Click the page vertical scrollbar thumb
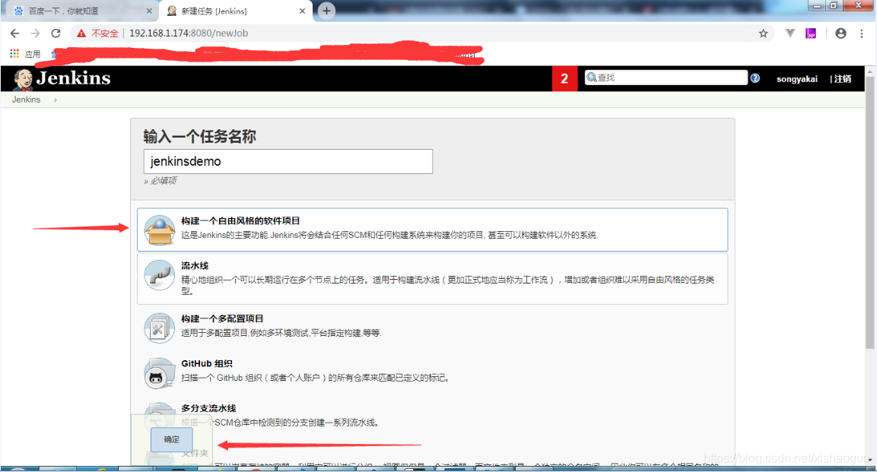The width and height of the screenshot is (877, 472). click(869, 212)
